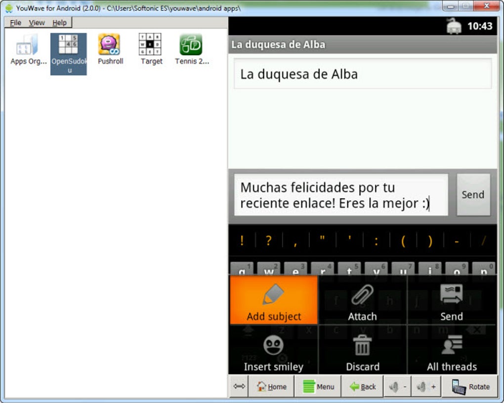This screenshot has width=504, height=403.
Task: Choose Attach in the options menu
Action: coord(362,300)
